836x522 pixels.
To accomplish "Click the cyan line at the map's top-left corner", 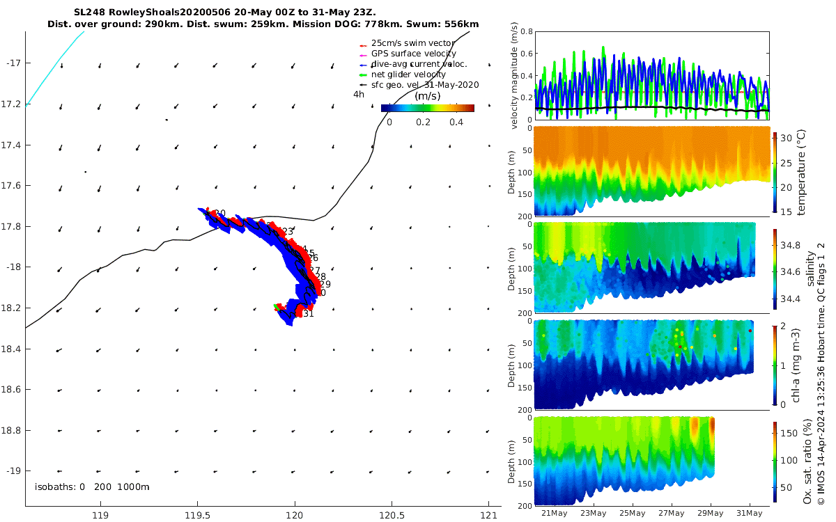I will tap(54, 68).
